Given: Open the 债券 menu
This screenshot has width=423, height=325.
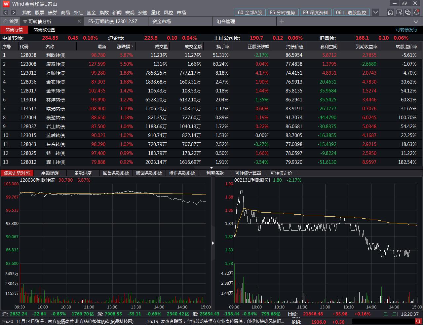Looking at the screenshot, I should 53,12.
